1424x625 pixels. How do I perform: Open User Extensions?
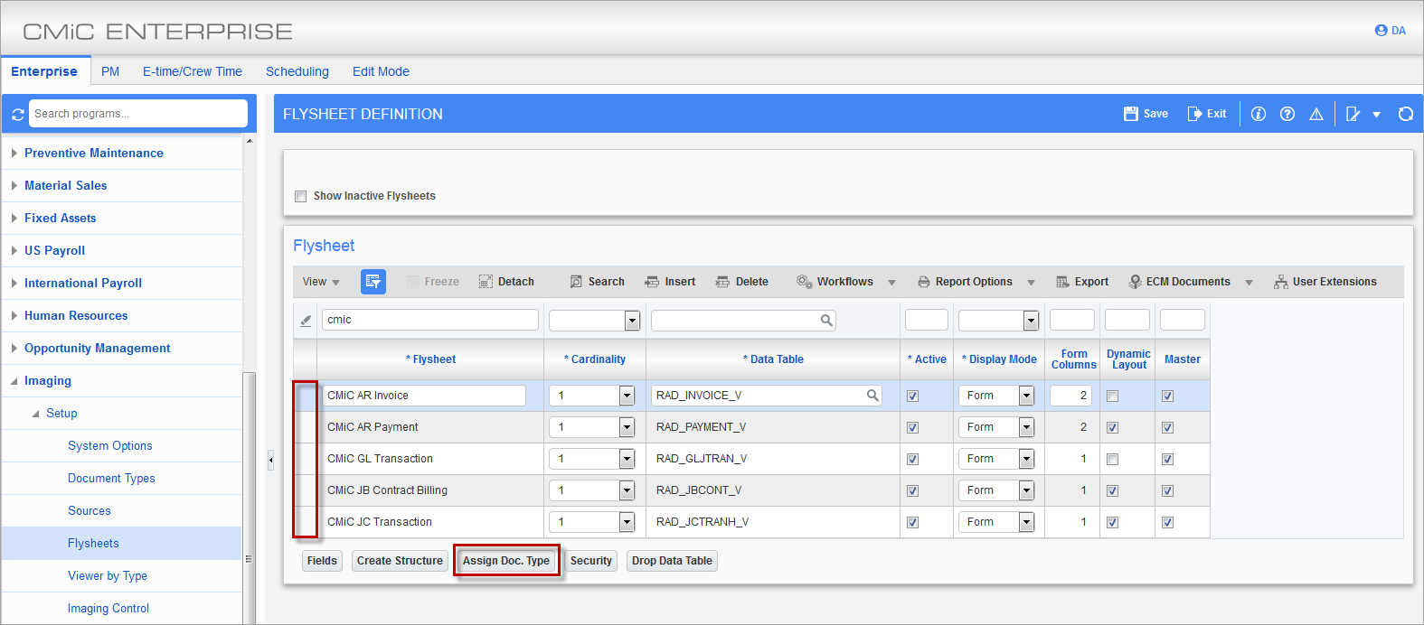click(x=1325, y=282)
